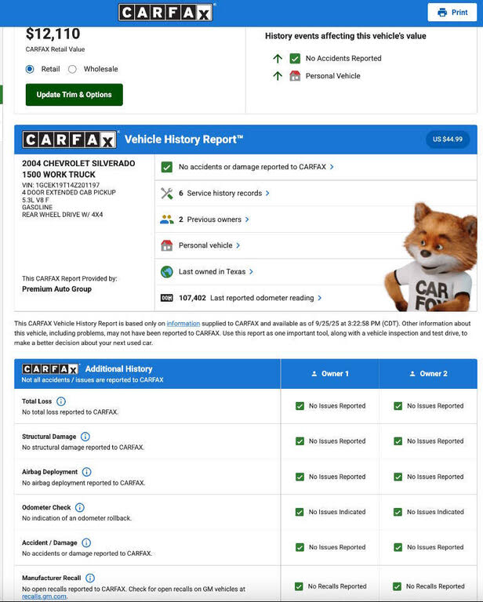Click the Airbag Deployment info icon

click(x=86, y=472)
